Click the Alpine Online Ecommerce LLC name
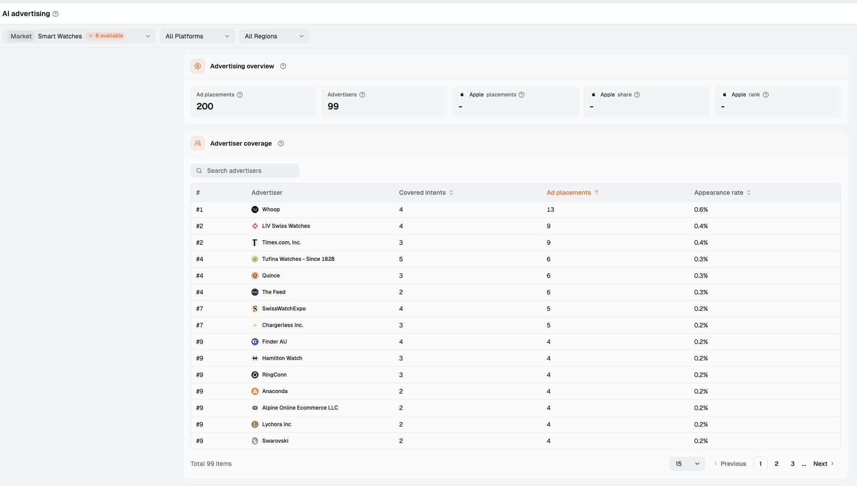The height and width of the screenshot is (486, 857). tap(300, 408)
